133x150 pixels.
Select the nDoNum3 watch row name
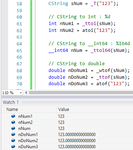coord(28,147)
